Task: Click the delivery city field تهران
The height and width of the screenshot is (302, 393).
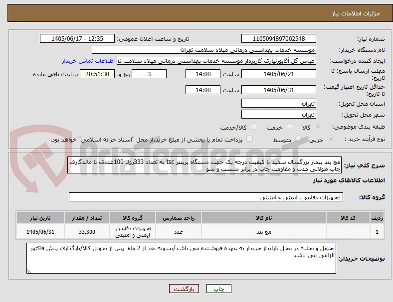Action: point(278,114)
